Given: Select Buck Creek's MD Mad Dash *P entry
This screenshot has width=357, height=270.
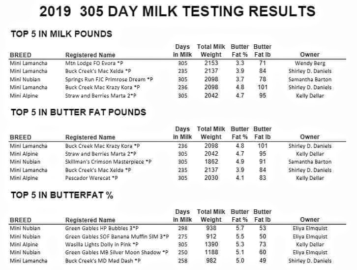Looking at the screenshot, I should (103, 261).
